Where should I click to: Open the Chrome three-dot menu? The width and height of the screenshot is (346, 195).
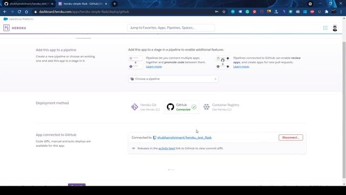(341, 12)
